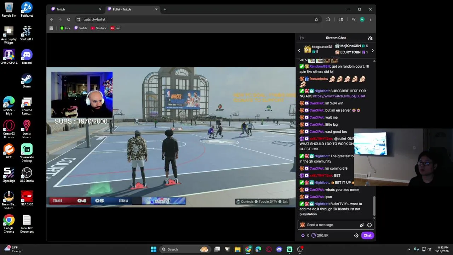453x255 pixels.
Task: Click toogoated31 top gifter entry
Action: tap(319, 49)
